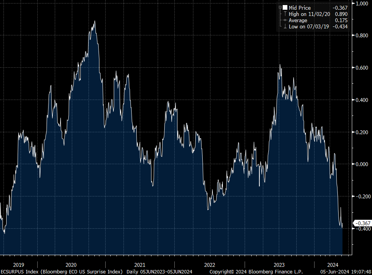Collapse the Mid Price legend tree
The width and height of the screenshot is (372, 275).
click(x=280, y=8)
